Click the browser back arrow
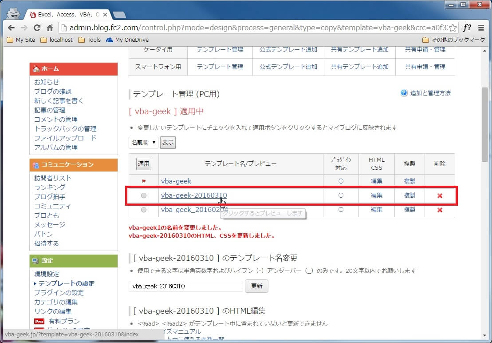The height and width of the screenshot is (343, 492). tap(11, 28)
